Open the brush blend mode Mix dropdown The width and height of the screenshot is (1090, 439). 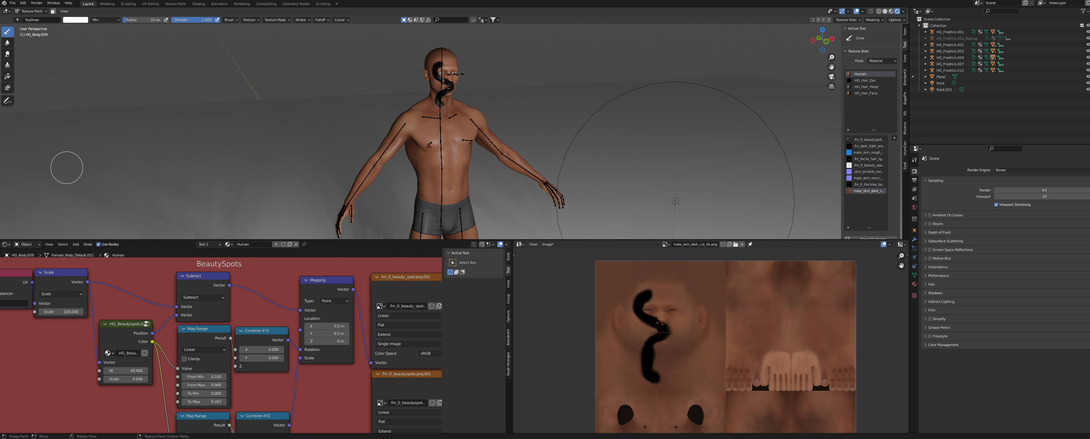point(106,20)
